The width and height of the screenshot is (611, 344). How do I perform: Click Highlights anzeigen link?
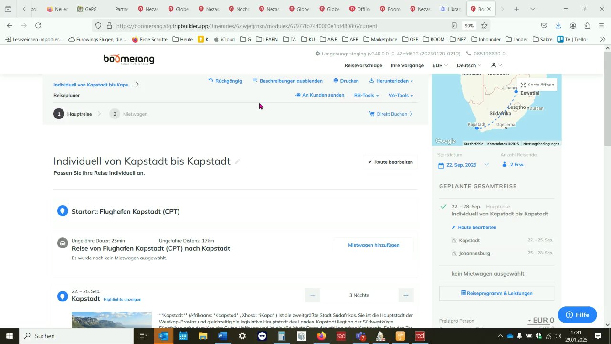(122, 299)
